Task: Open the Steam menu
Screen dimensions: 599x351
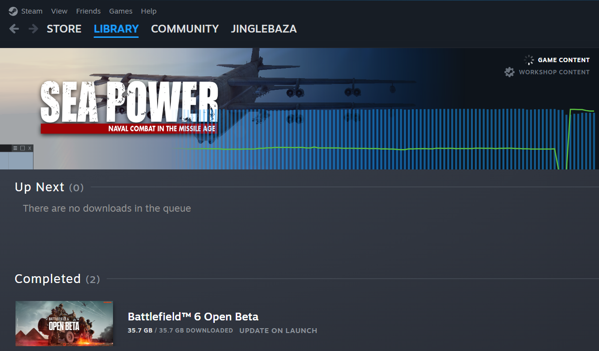Action: coord(32,11)
